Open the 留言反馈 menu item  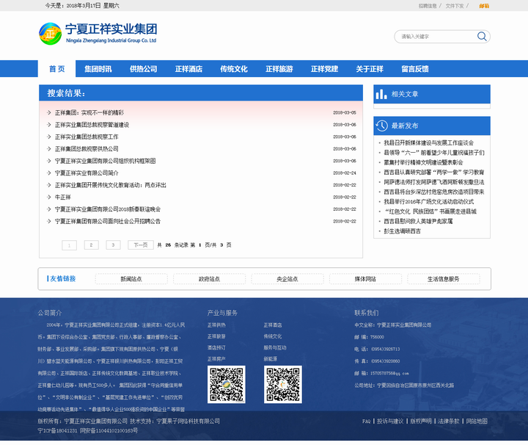pos(415,69)
